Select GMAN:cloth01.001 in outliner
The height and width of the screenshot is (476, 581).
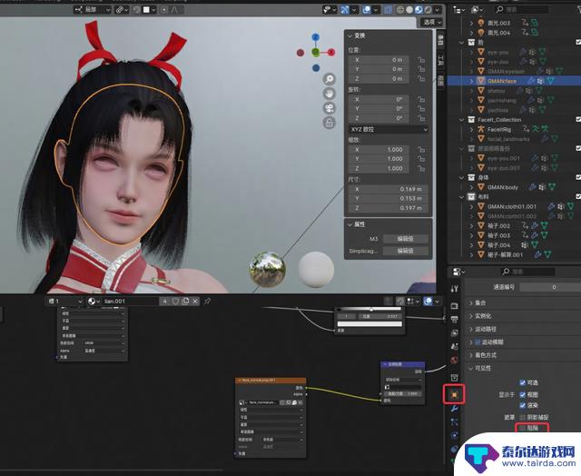(512, 206)
